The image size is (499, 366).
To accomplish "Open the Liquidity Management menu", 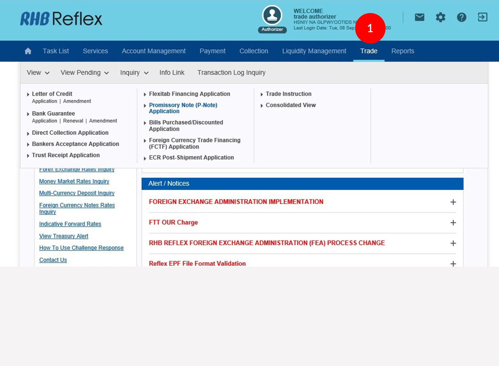I will coord(314,51).
